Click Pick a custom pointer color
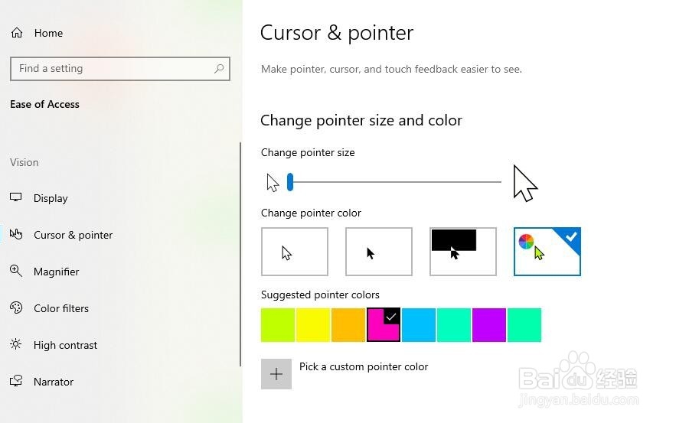Screen dimensions: 676x423 tap(364, 366)
